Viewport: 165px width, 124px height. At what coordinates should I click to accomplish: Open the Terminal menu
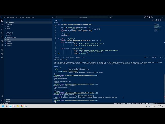[28, 17]
